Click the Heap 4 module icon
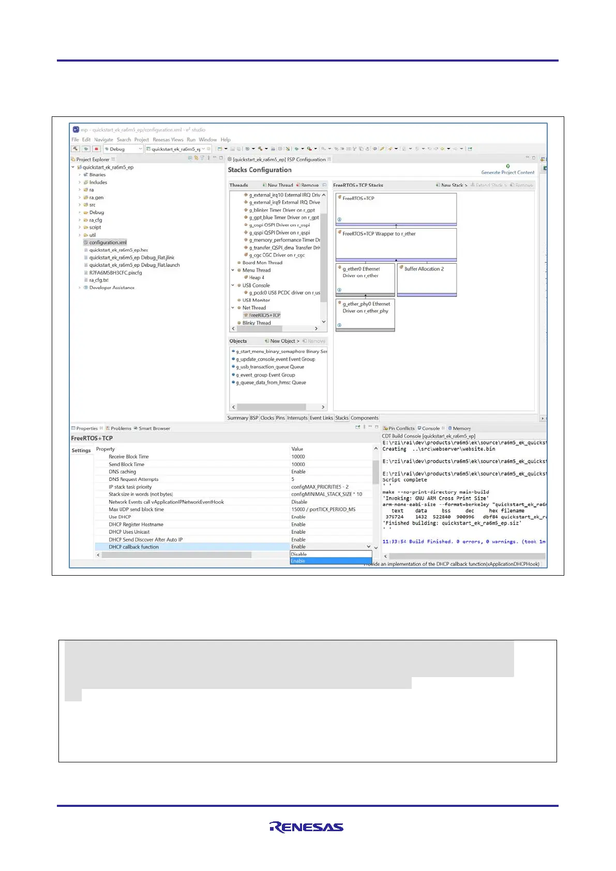The height and width of the screenshot is (871, 616). [246, 278]
